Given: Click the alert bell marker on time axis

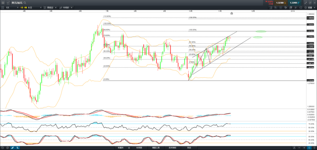Looking at the screenshot, I should [232, 13].
